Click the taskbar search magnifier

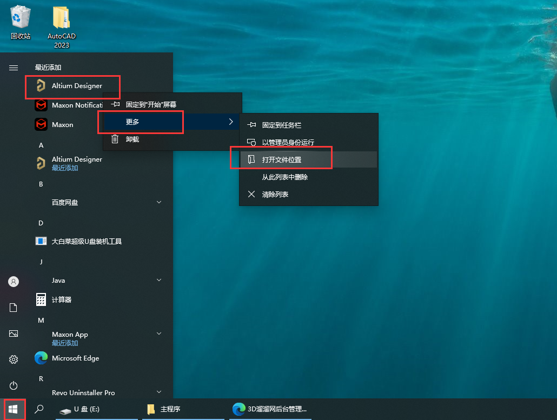click(x=39, y=409)
